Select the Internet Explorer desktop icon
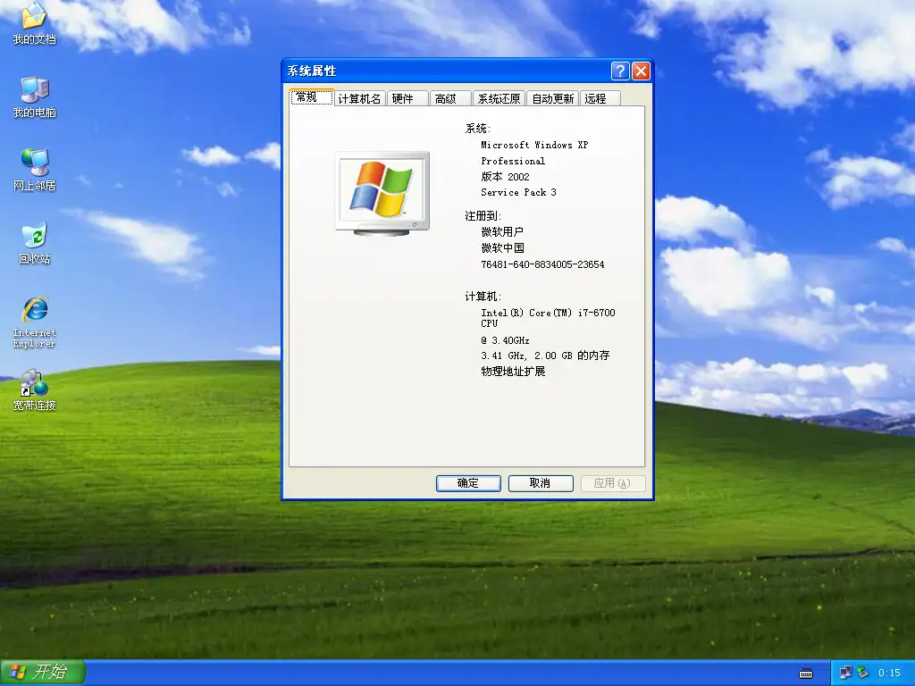The height and width of the screenshot is (686, 915). [x=35, y=322]
